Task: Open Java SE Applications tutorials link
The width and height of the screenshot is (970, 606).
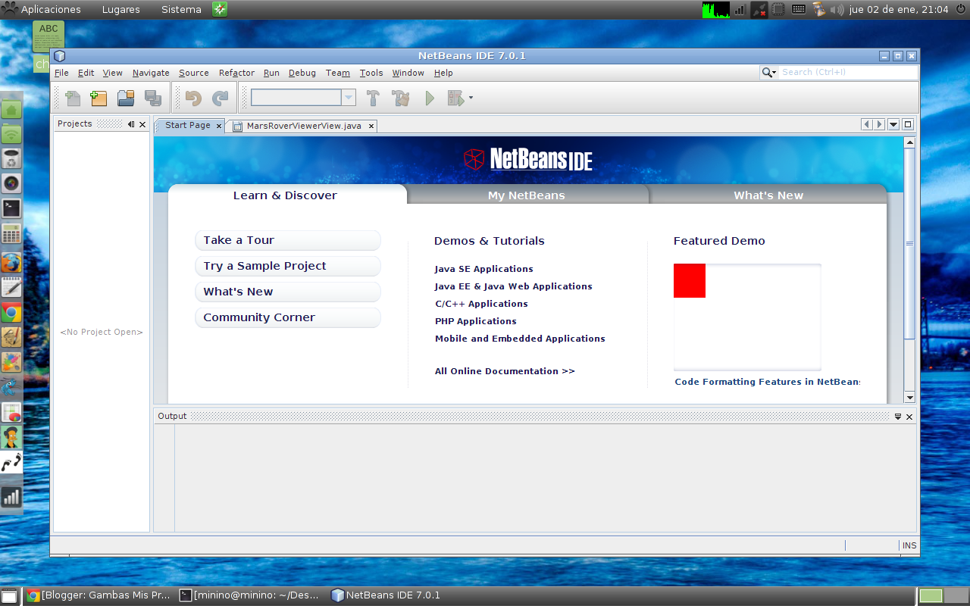Action: click(483, 269)
